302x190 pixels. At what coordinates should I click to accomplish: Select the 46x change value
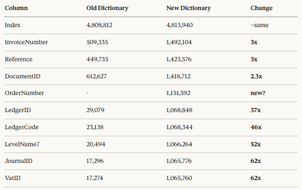click(256, 127)
